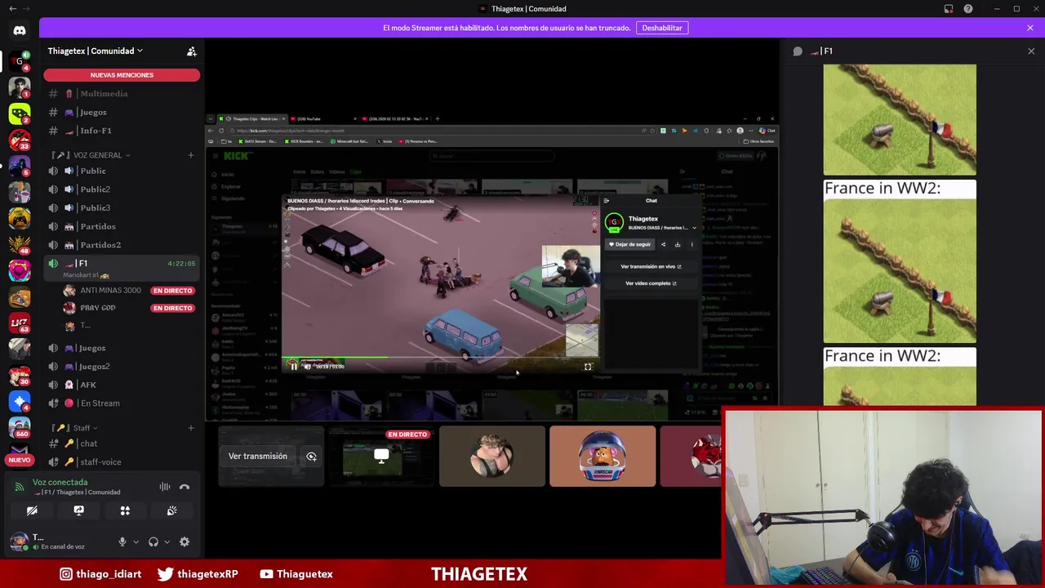Viewport: 1045px width, 588px height.
Task: Click the pop-out icon beside Ver transmisión
Action: coord(311,457)
